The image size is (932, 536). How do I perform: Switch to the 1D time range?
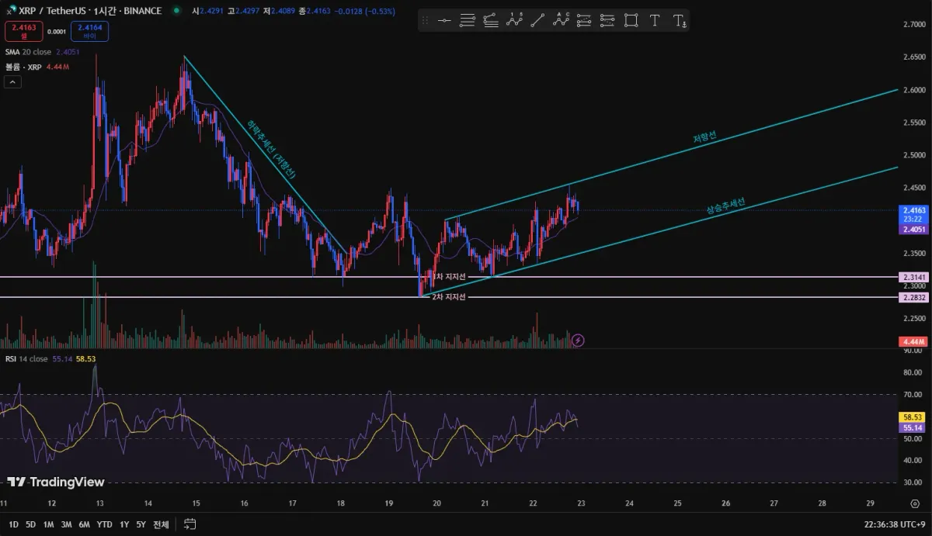coord(13,524)
